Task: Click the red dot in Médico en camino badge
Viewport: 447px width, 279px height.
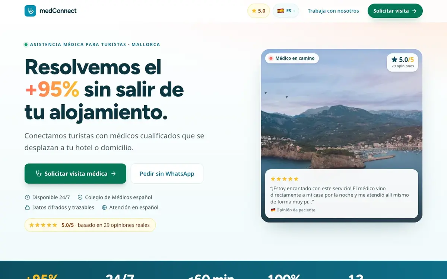Action: click(x=271, y=58)
